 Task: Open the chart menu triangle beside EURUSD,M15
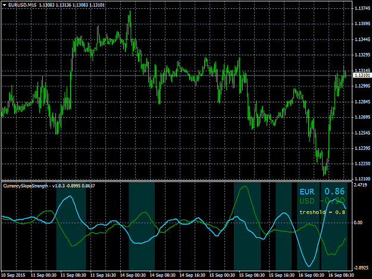pyautogui.click(x=5, y=5)
